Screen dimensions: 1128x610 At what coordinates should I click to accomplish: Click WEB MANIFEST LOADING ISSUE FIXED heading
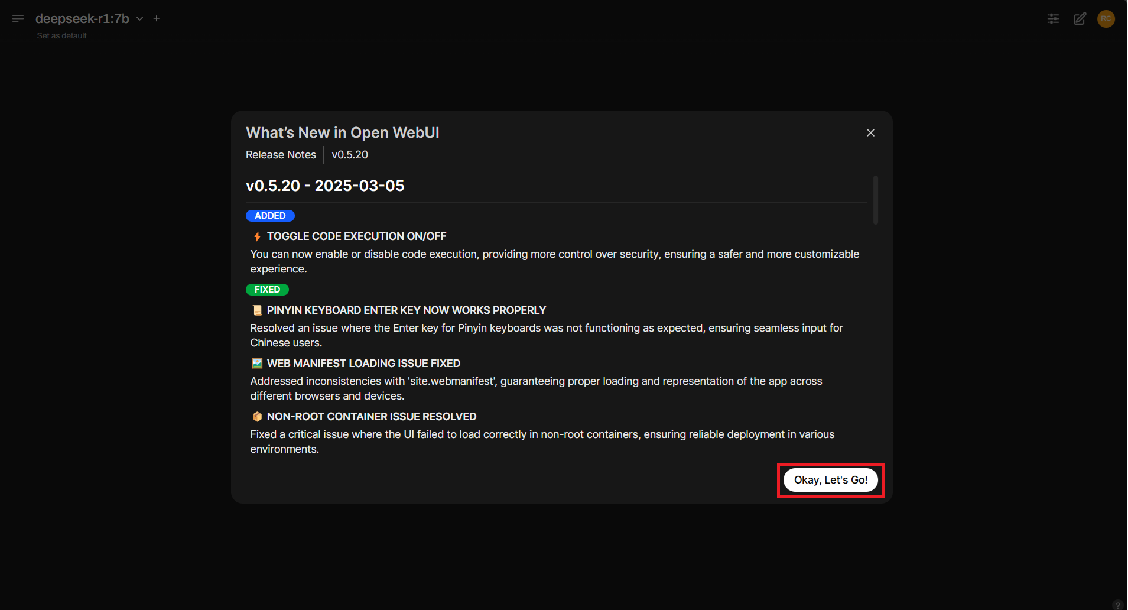tap(363, 364)
